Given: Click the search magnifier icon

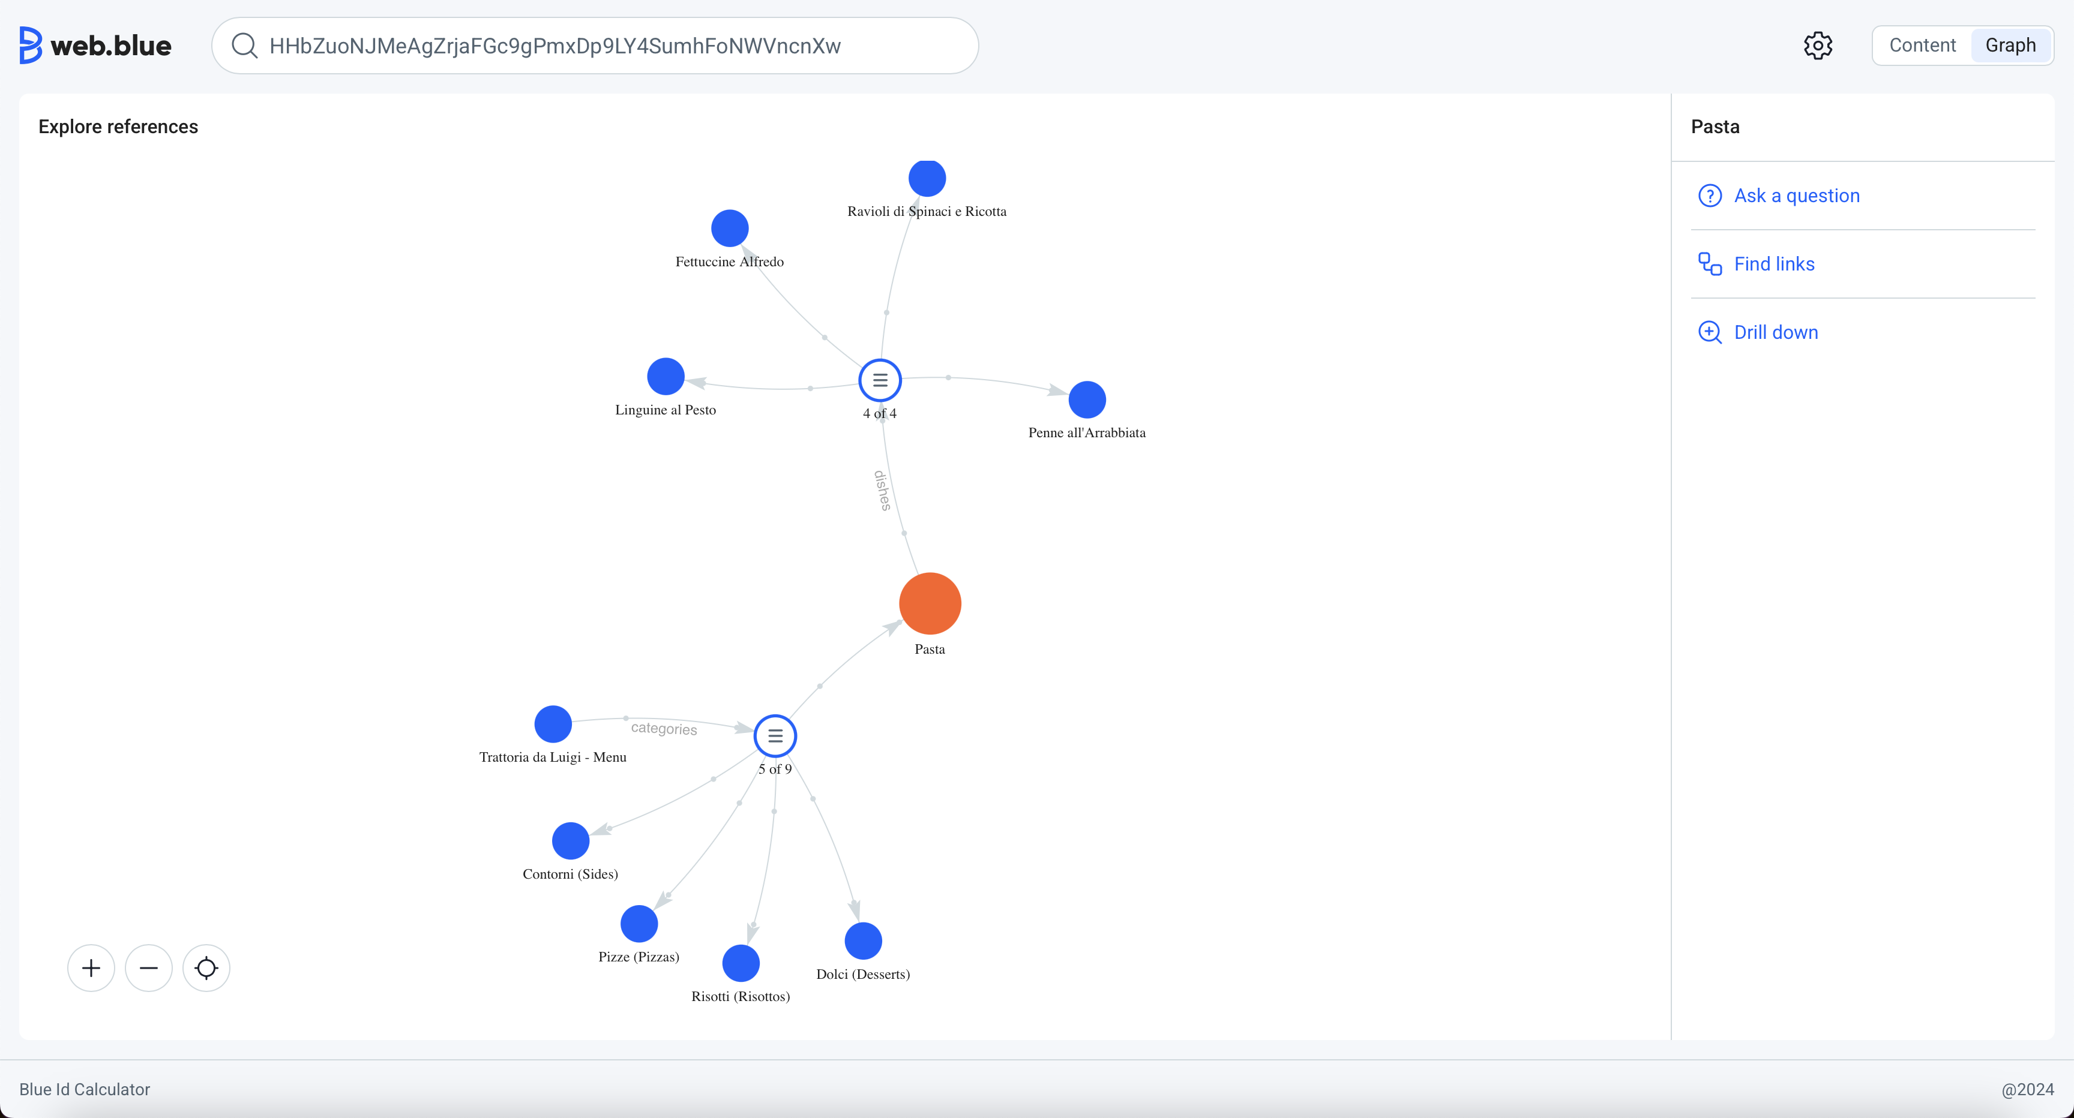Looking at the screenshot, I should (244, 46).
